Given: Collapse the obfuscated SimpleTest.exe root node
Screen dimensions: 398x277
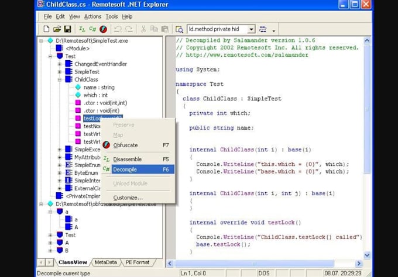Looking at the screenshot, I should tap(41, 204).
